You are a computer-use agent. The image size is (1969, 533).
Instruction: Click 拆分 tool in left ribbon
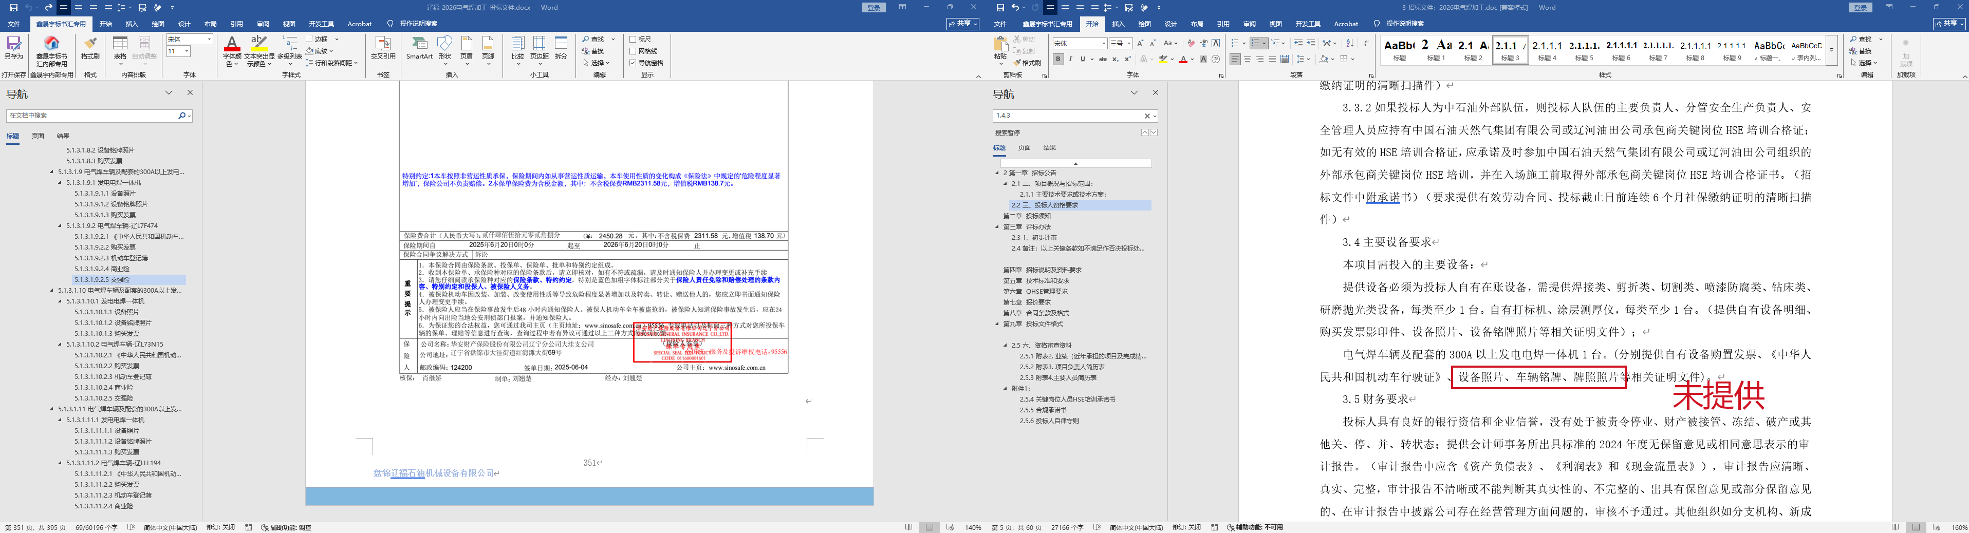pos(561,47)
